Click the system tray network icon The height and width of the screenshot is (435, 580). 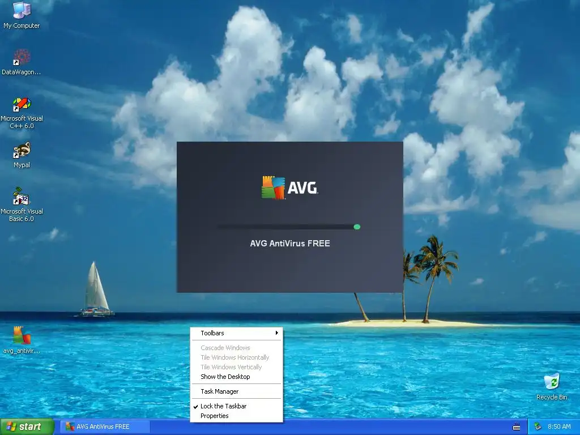pyautogui.click(x=538, y=427)
